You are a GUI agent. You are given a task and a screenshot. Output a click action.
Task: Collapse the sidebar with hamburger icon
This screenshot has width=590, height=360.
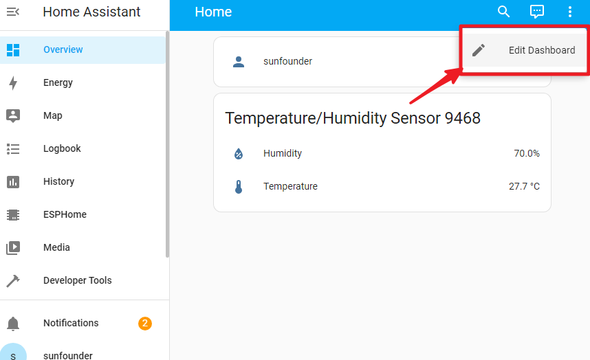tap(13, 12)
